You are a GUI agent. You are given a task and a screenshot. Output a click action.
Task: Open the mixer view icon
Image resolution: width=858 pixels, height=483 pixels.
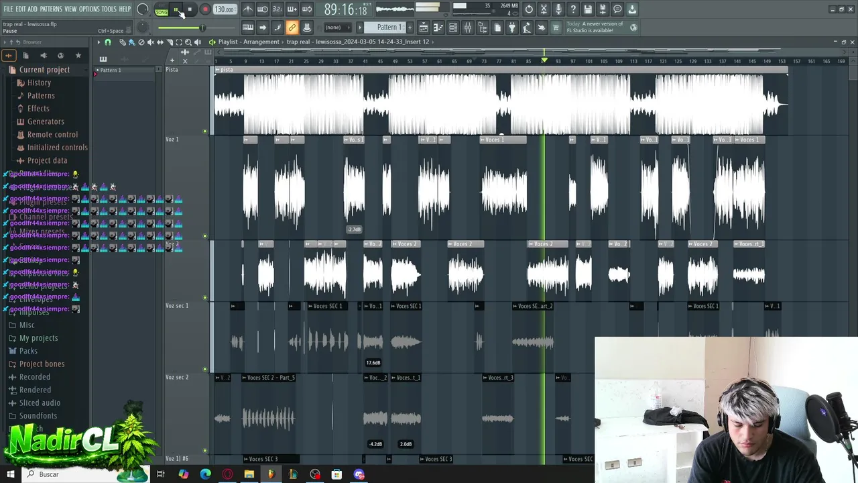tap(468, 28)
